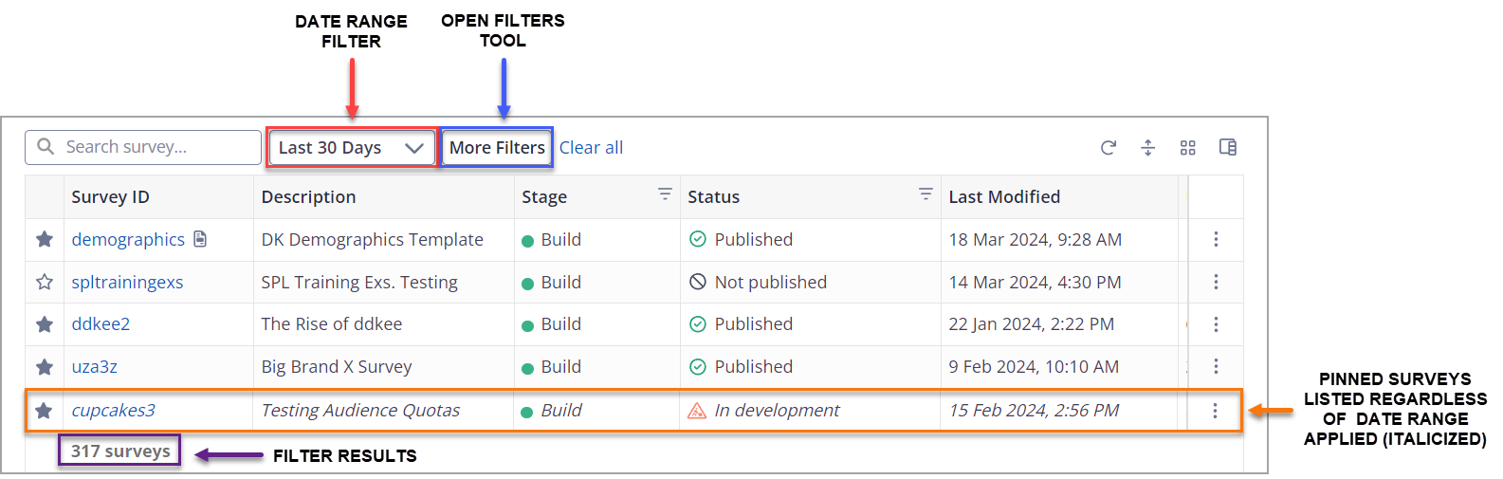
Task: Pin the spltrainingexs survey star
Action: coord(45,282)
